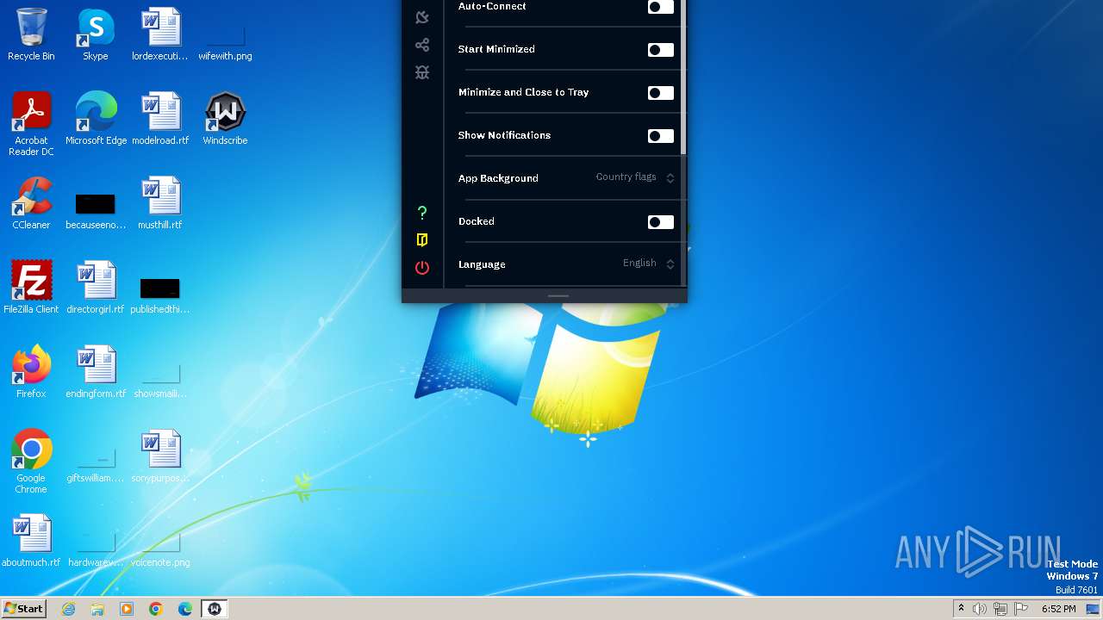Open Internet Explorer from the taskbar
This screenshot has height=620, width=1103.
69,609
